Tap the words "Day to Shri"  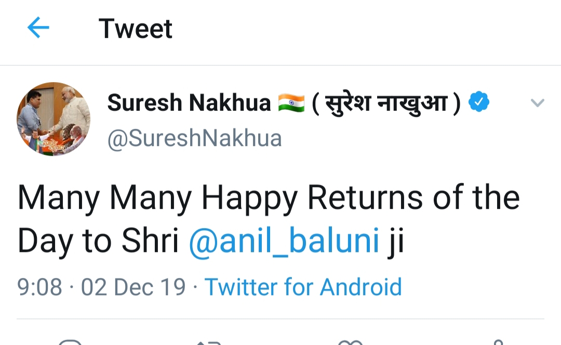pyautogui.click(x=98, y=241)
